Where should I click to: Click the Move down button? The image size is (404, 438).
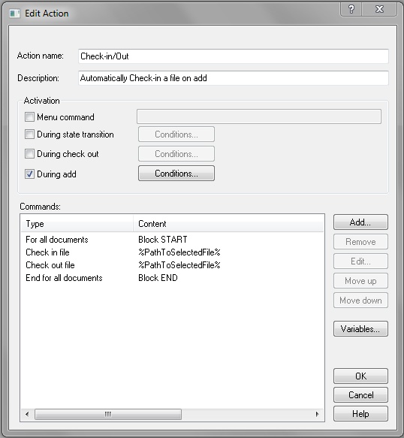(360, 301)
